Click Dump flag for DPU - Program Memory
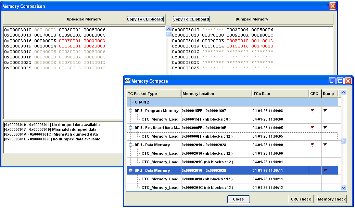The height and width of the screenshot is (208, 355). coord(325,111)
